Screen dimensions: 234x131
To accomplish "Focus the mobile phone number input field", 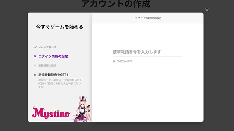I will coord(147,52).
